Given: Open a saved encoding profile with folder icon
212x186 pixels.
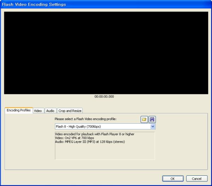Looking at the screenshot, I should [144, 119].
